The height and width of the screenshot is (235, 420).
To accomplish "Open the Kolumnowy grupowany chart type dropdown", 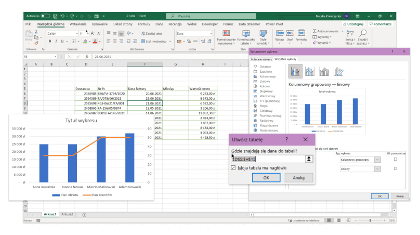I will point(376,160).
